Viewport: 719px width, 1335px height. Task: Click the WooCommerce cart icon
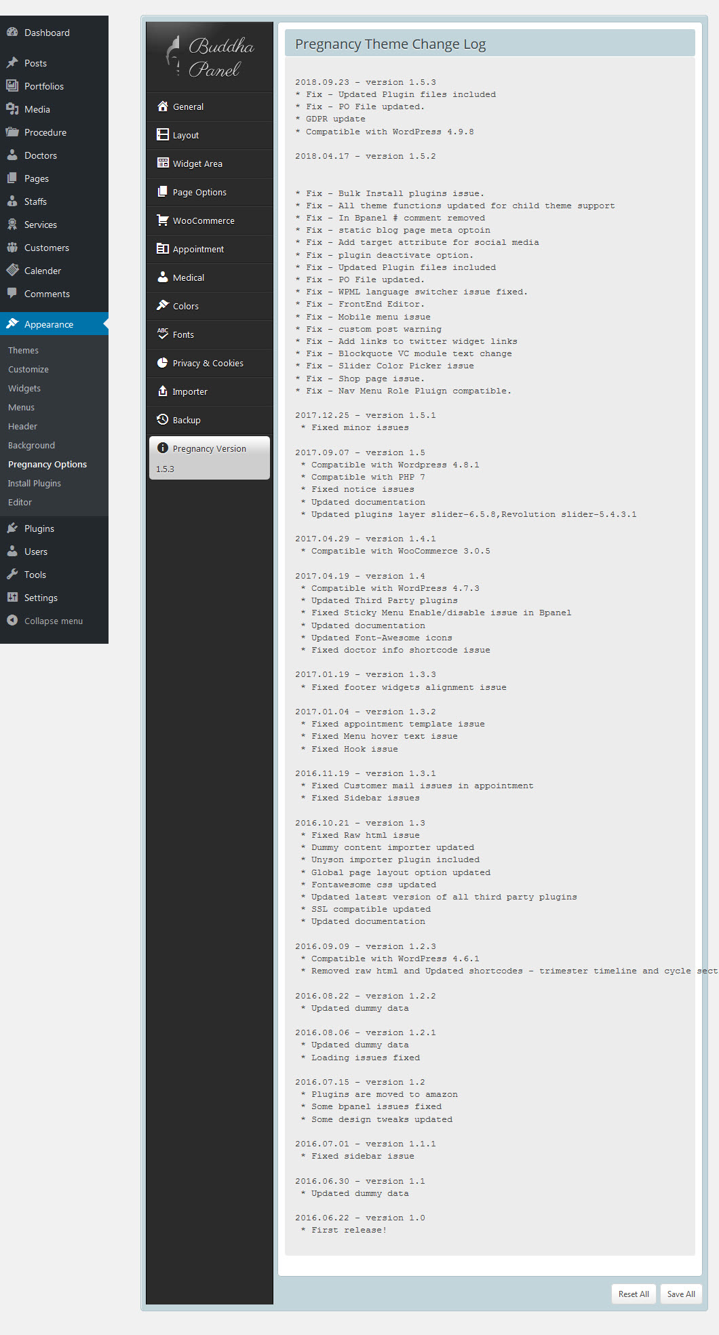click(163, 220)
